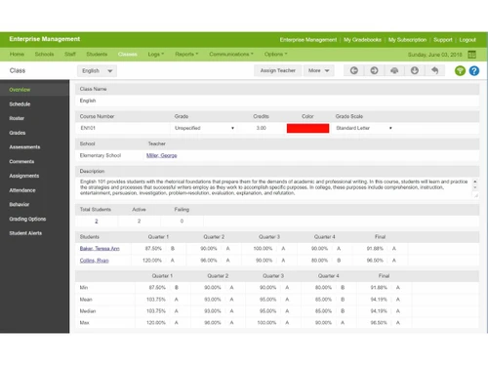Click the Elementary School text

pos(101,155)
